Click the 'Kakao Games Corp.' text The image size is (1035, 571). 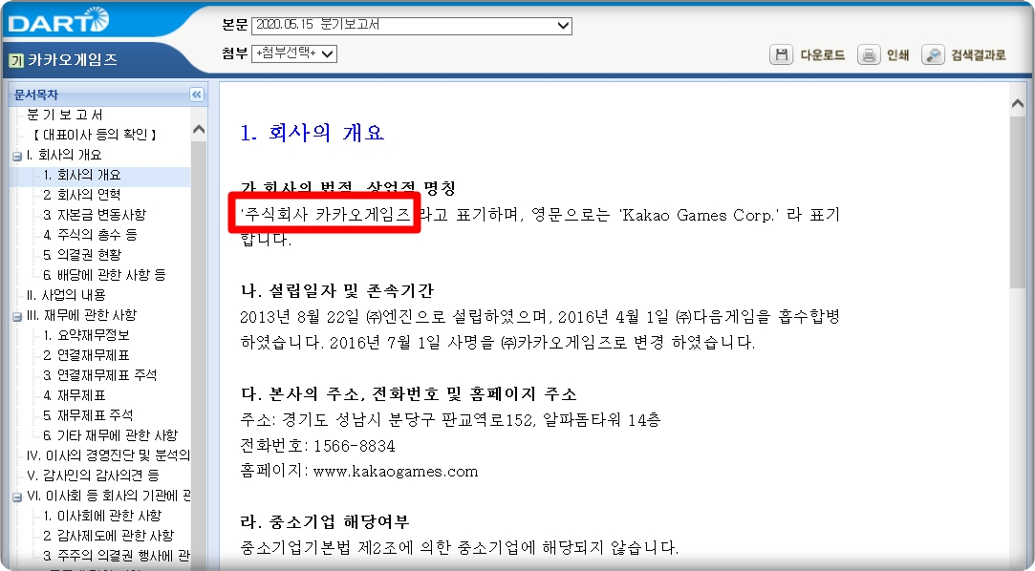(x=700, y=215)
